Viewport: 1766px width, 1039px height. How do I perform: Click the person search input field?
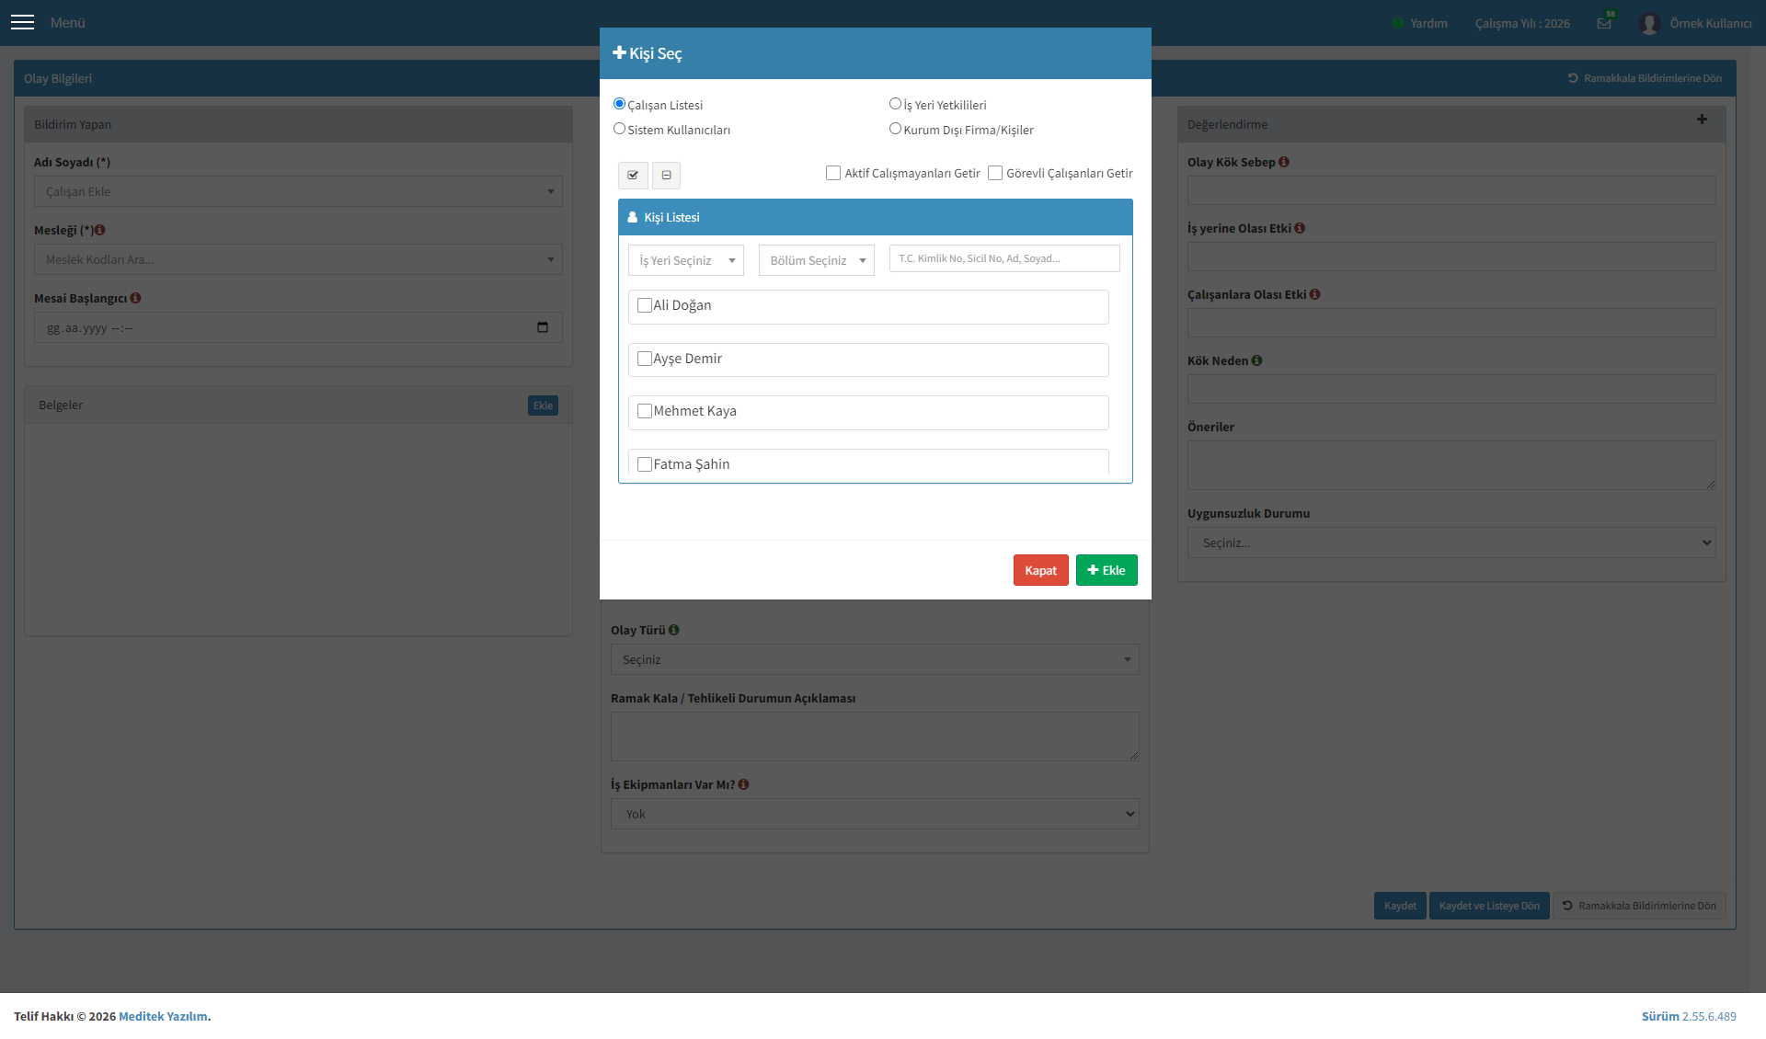(x=1004, y=258)
